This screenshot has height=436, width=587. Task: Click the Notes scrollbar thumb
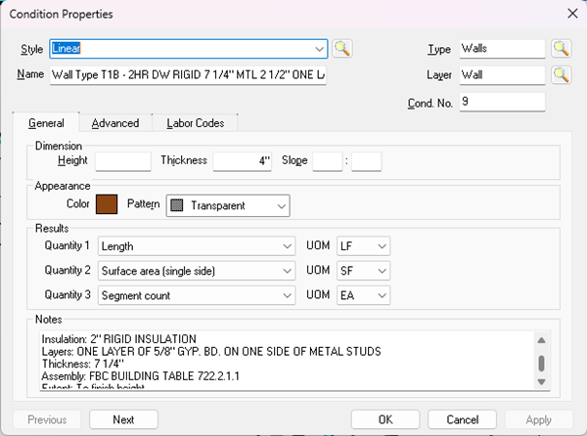click(x=541, y=363)
